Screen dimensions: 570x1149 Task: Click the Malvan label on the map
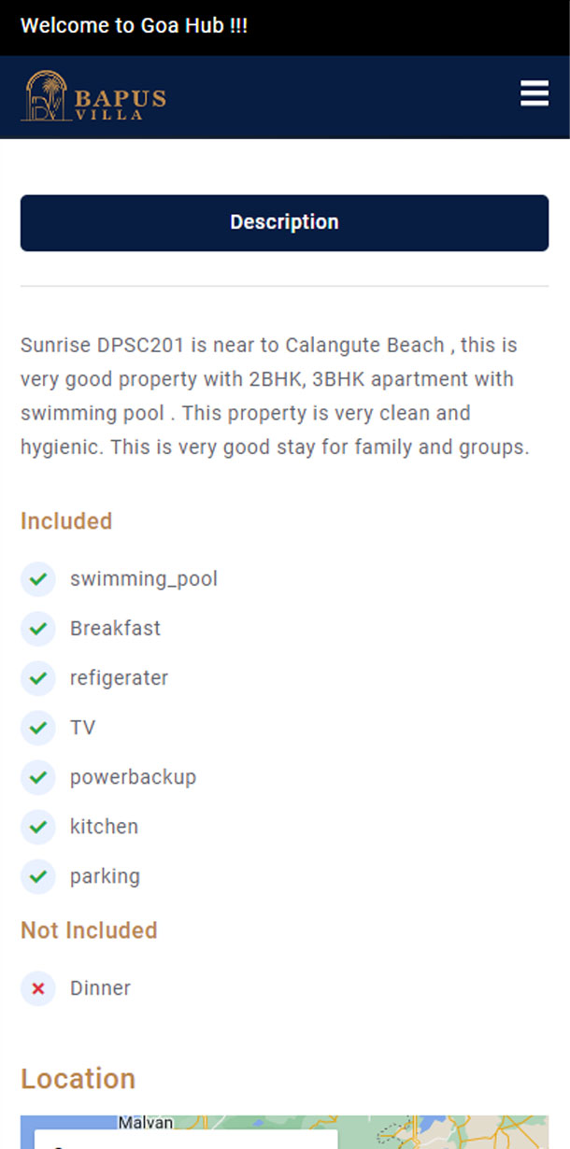(145, 1122)
